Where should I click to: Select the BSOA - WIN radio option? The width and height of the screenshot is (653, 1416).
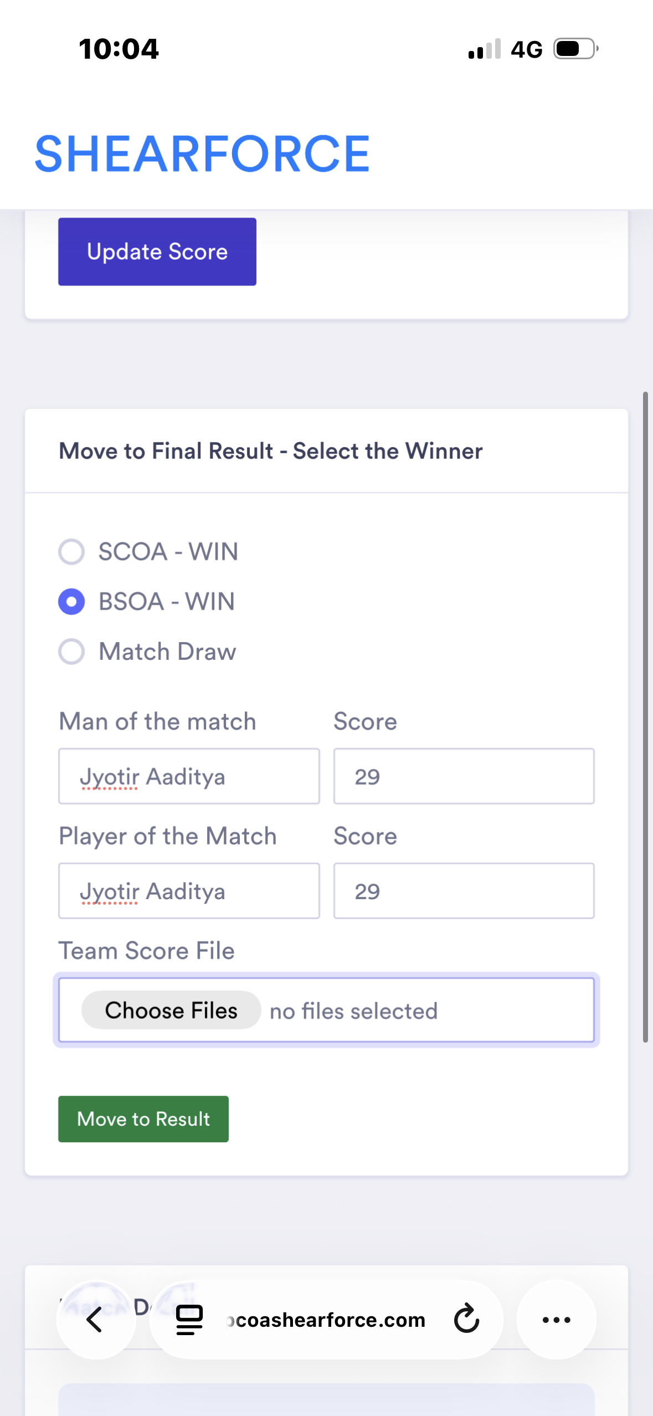[x=72, y=602]
